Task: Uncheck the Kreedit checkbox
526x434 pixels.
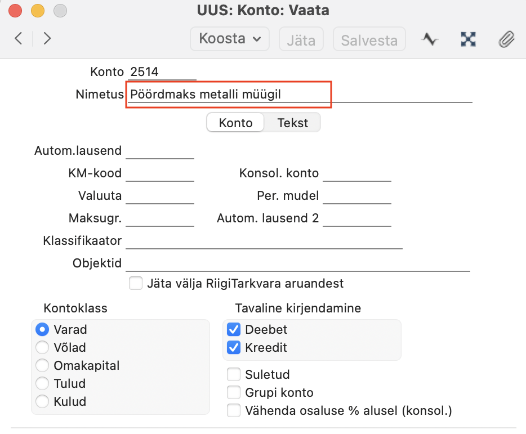Action: pos(234,347)
